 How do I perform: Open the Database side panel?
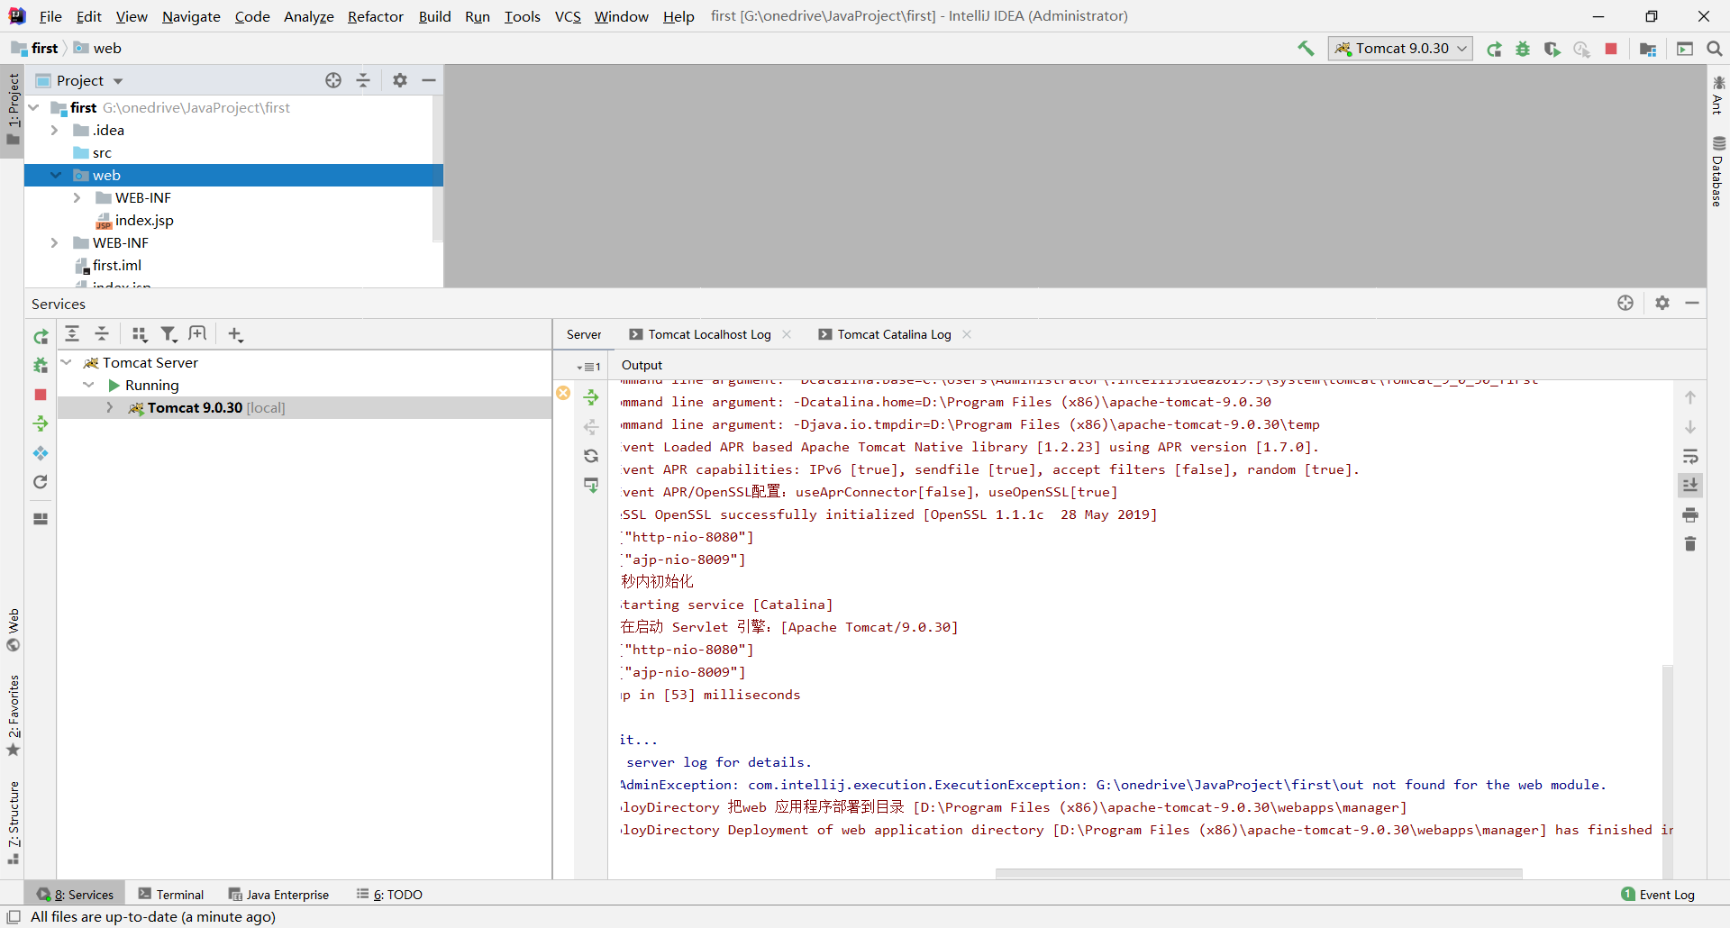coord(1718,171)
